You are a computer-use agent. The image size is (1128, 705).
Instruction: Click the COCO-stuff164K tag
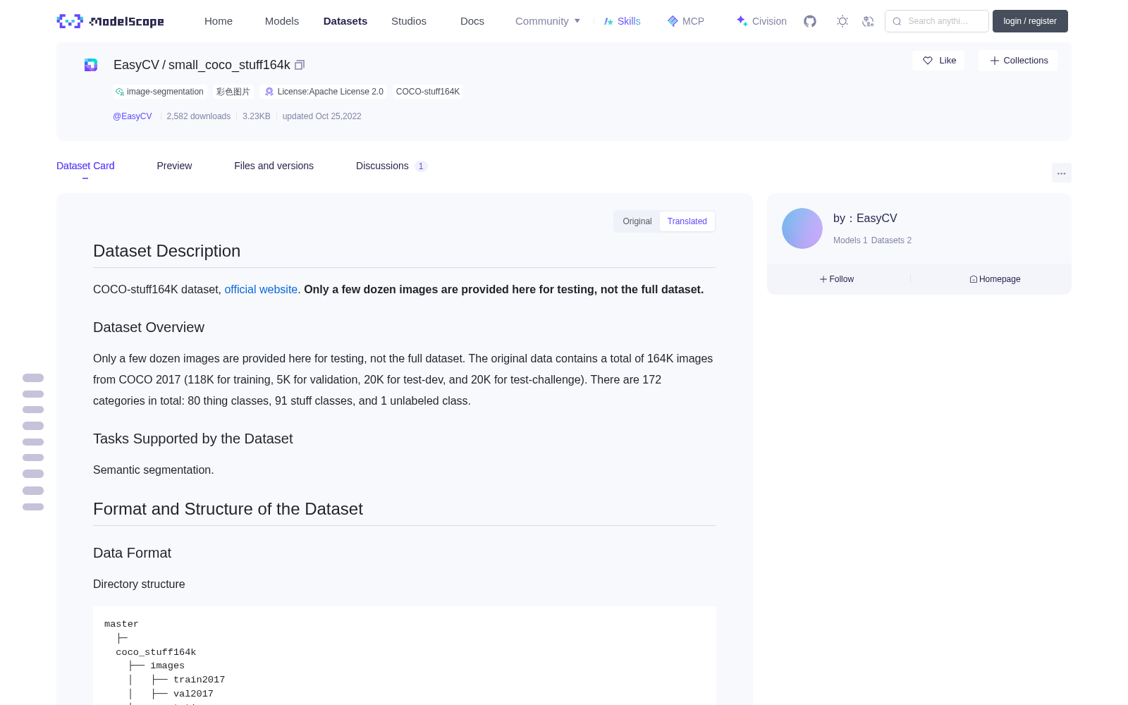[428, 92]
